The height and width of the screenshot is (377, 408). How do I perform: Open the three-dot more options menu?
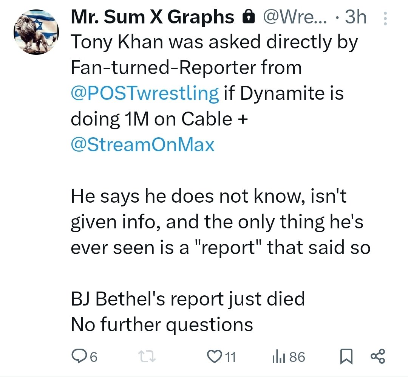point(385,18)
